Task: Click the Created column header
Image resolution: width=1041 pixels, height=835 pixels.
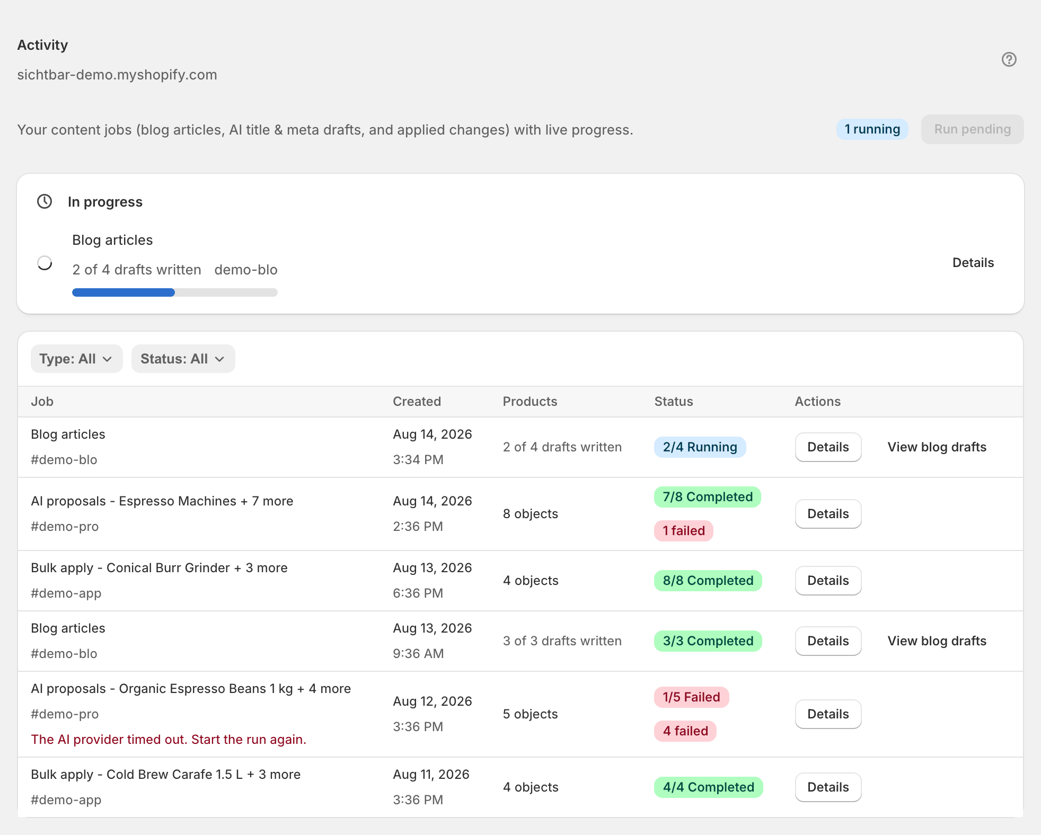Action: tap(417, 402)
